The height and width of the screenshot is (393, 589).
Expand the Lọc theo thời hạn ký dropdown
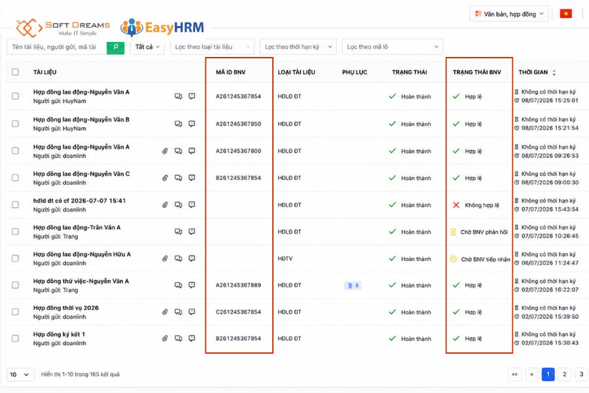[298, 47]
